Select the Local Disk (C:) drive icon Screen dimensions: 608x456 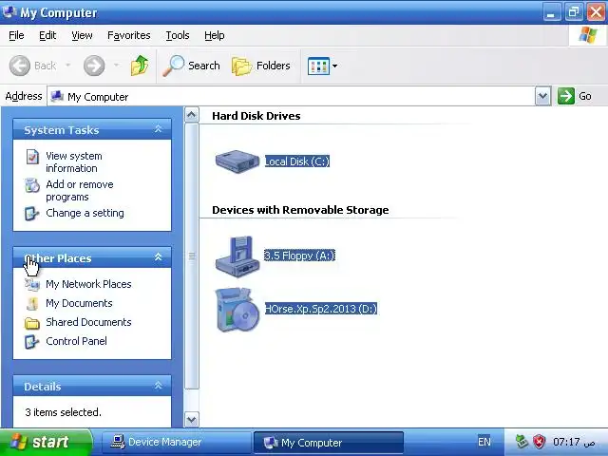click(x=237, y=161)
